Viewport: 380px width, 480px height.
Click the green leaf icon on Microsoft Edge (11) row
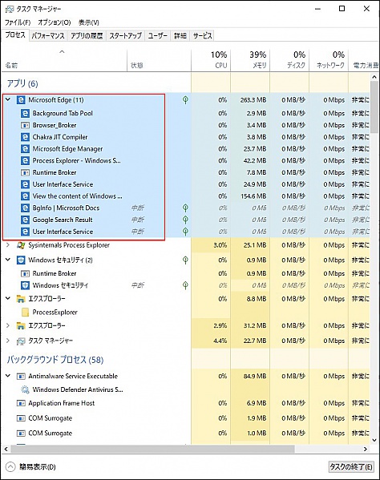click(185, 100)
